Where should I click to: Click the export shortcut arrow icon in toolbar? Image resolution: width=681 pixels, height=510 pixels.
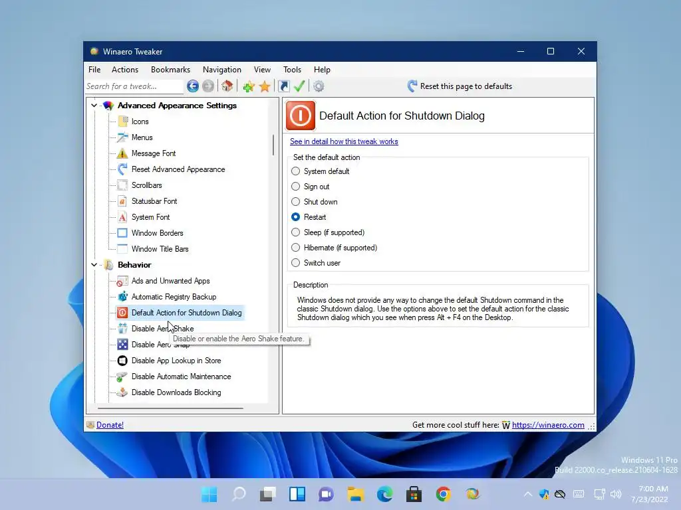point(283,86)
